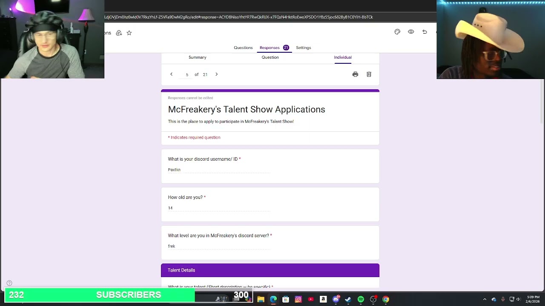
Task: Star this form with the star icon
Action: [x=129, y=33]
